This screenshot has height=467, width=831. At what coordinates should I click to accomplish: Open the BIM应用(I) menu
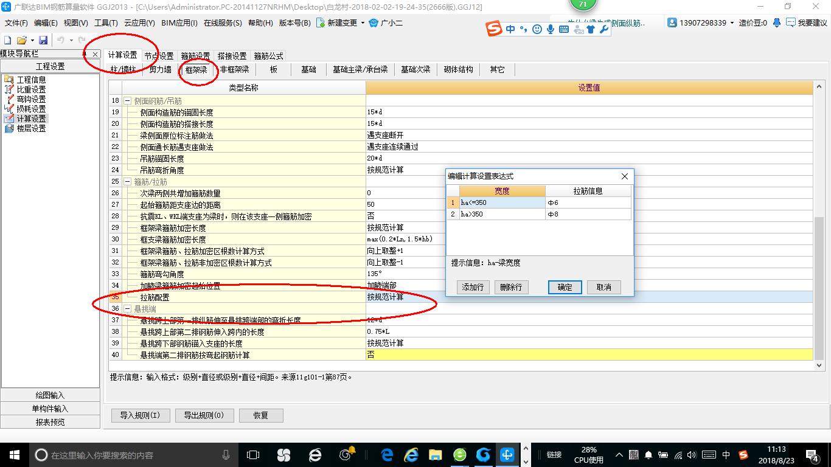coord(179,23)
